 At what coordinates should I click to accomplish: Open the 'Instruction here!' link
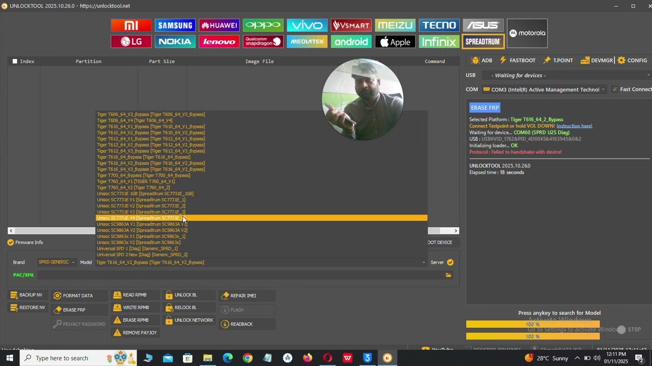pos(574,126)
